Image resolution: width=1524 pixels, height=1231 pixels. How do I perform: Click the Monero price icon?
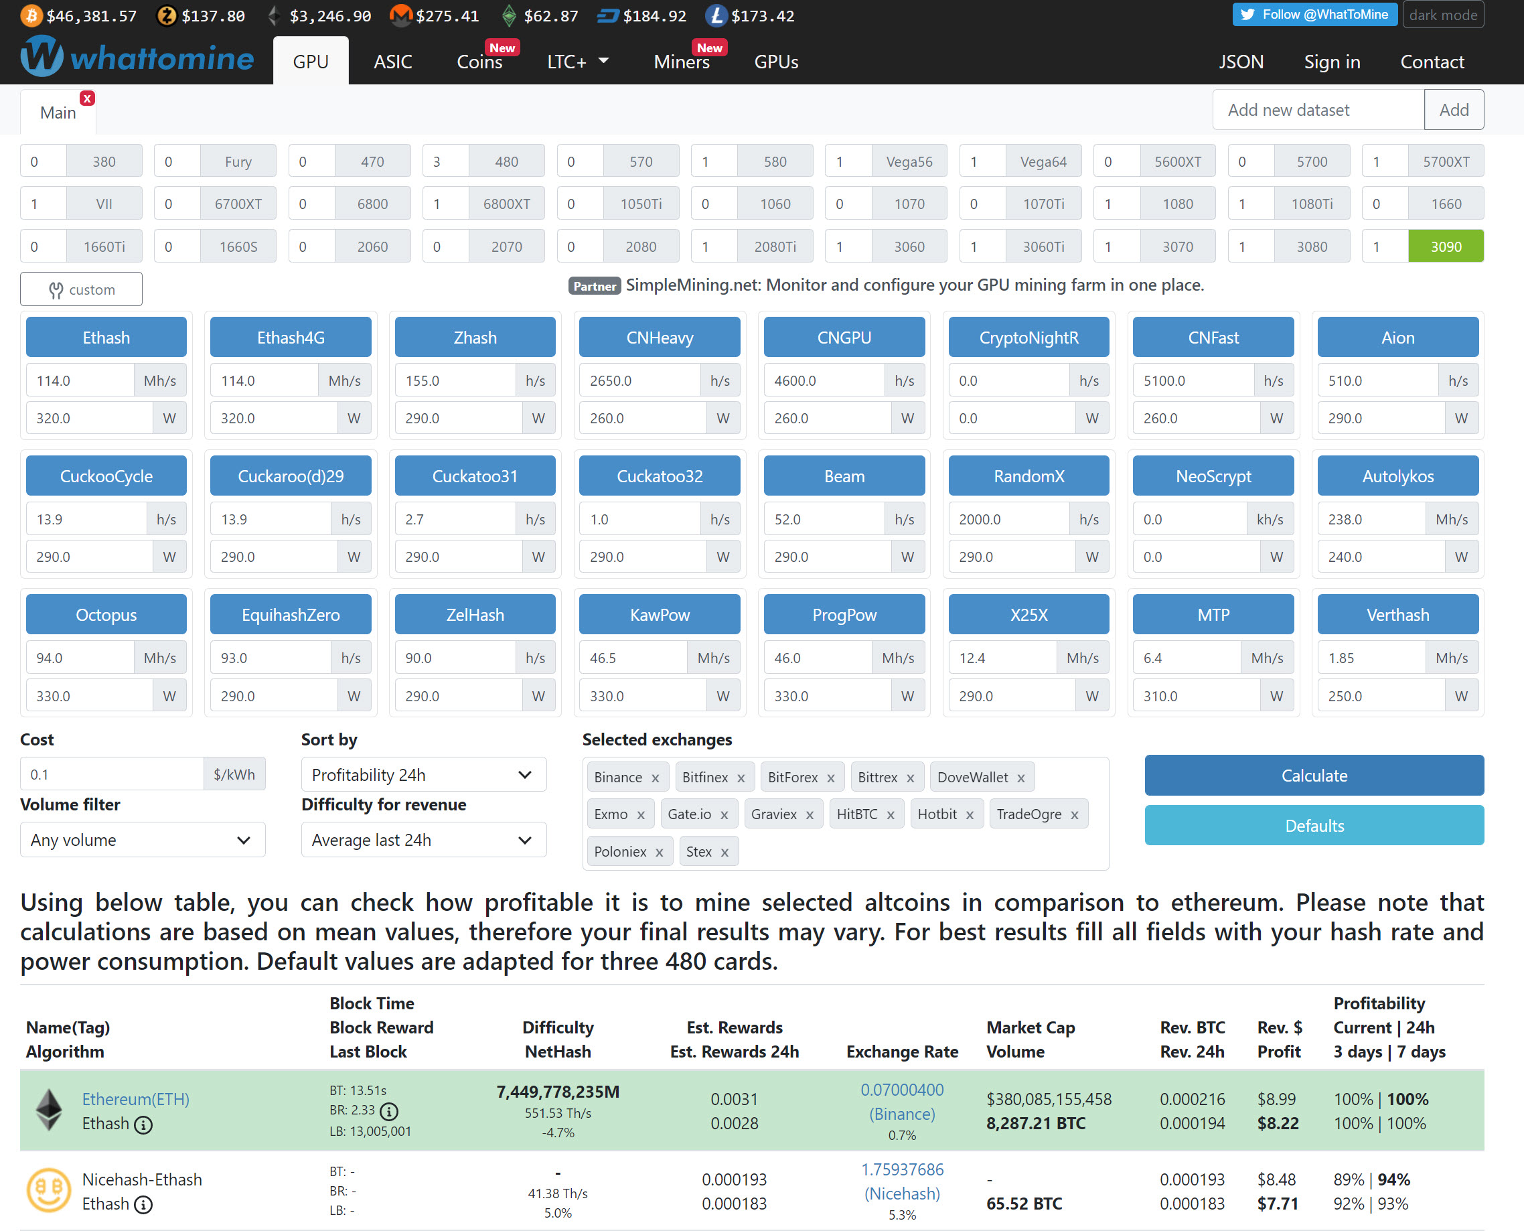[400, 15]
